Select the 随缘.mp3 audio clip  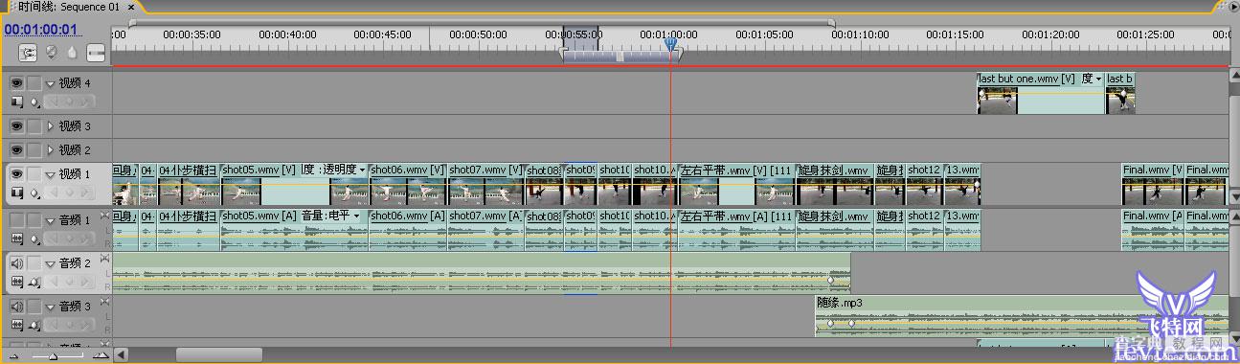coord(1021,316)
